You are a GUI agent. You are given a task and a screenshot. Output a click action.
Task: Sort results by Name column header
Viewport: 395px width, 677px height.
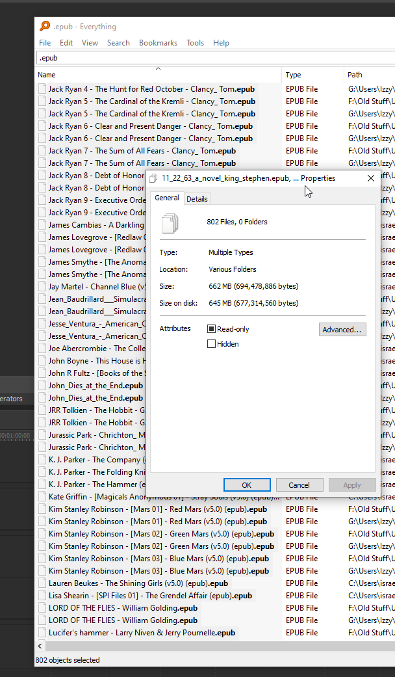(159, 75)
